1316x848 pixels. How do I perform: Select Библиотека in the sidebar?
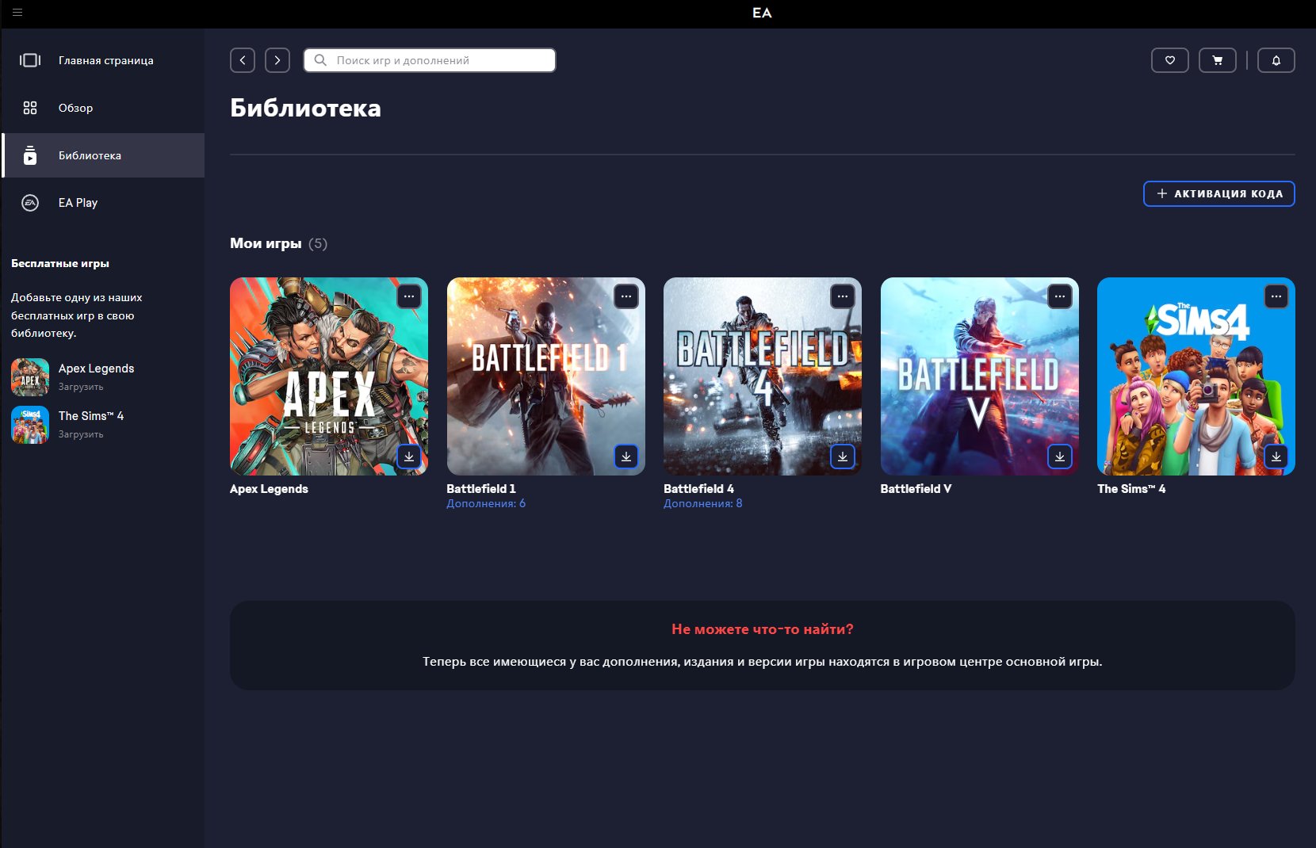click(103, 155)
